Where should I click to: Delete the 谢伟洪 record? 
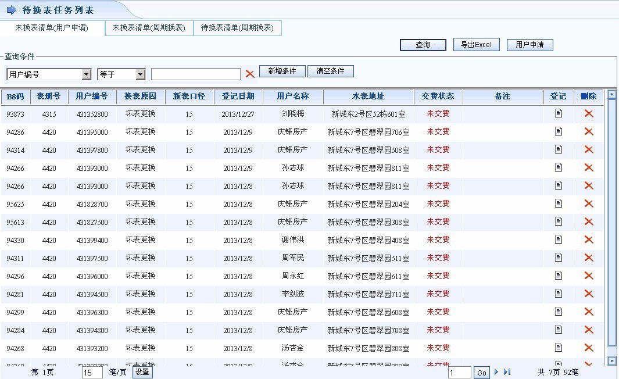588,240
